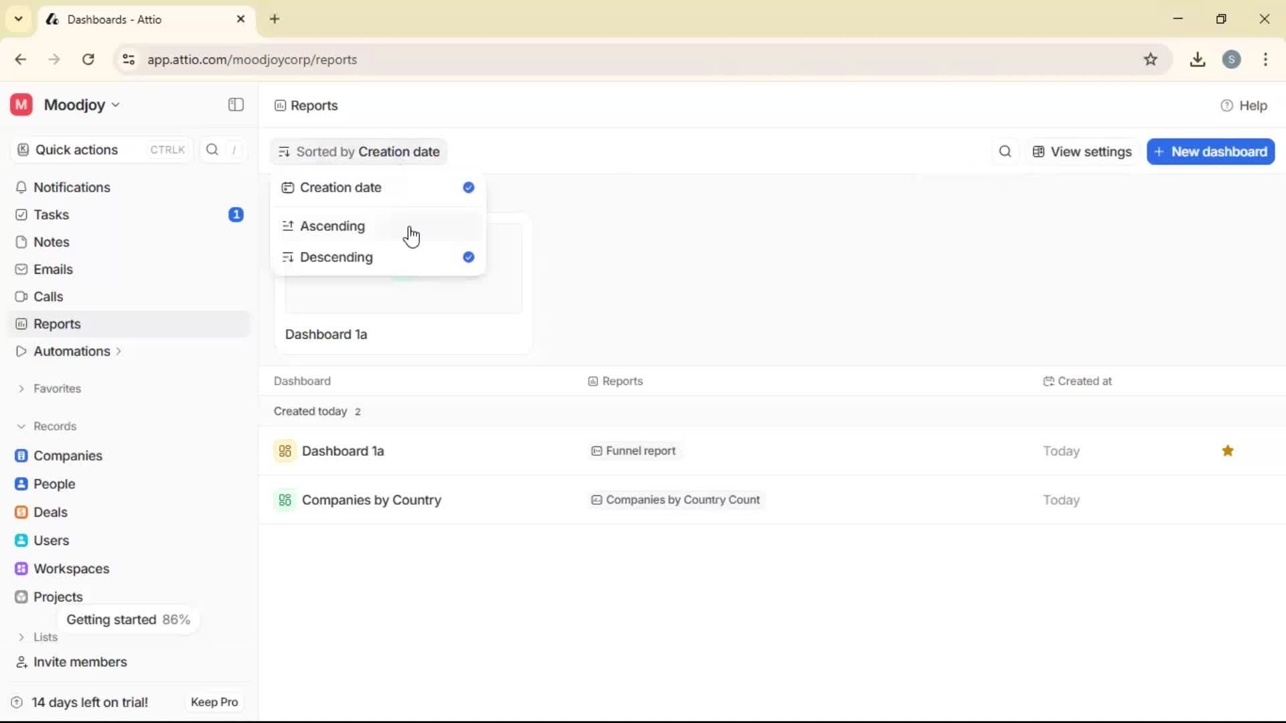1286x723 pixels.
Task: Click Keep Pro for the trial
Action: tap(214, 702)
